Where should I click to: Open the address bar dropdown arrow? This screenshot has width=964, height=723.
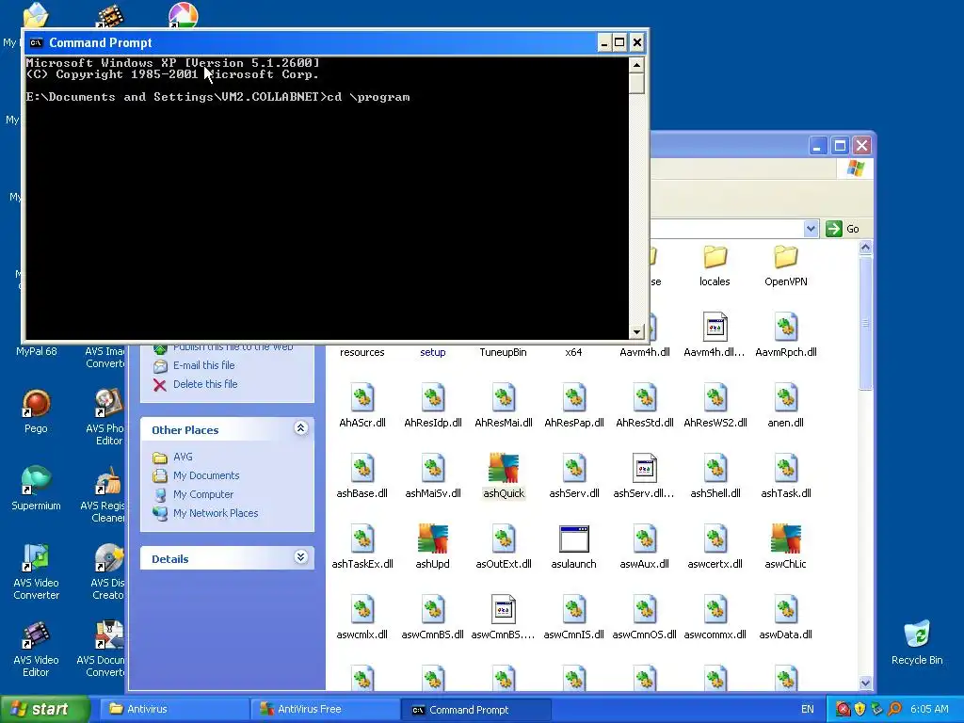click(x=811, y=229)
